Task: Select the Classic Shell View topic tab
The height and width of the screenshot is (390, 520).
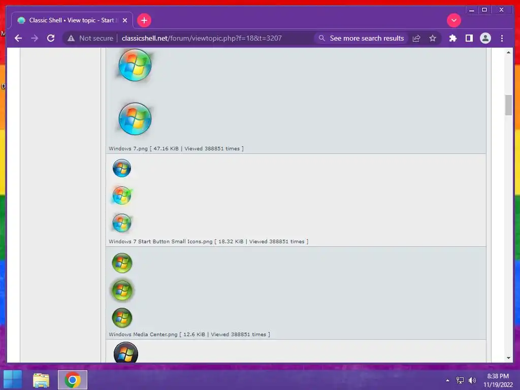Action: click(72, 20)
